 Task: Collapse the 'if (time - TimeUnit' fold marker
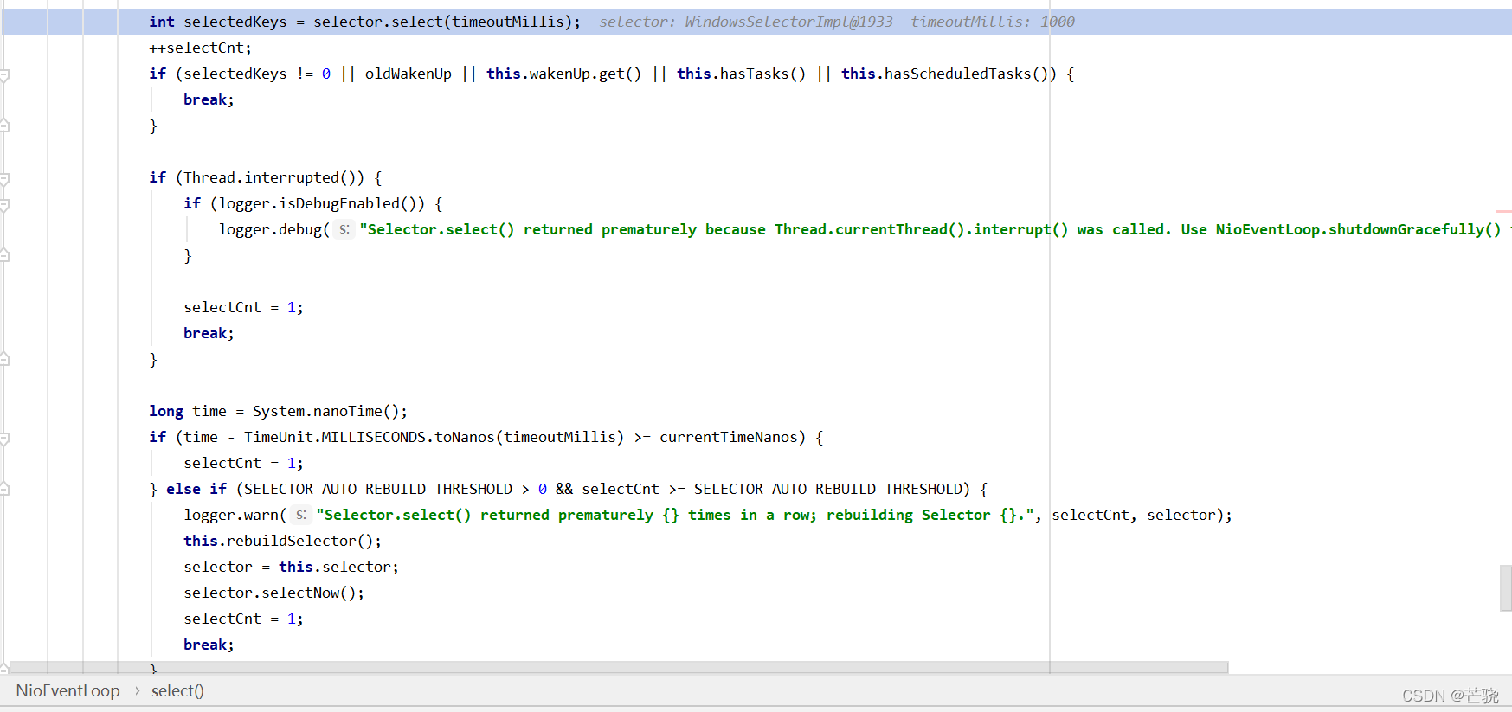click(4, 439)
